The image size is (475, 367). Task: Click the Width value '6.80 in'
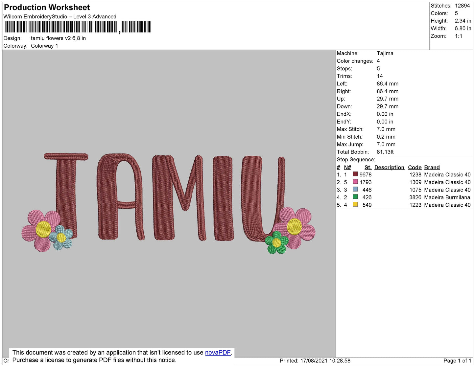tap(463, 29)
